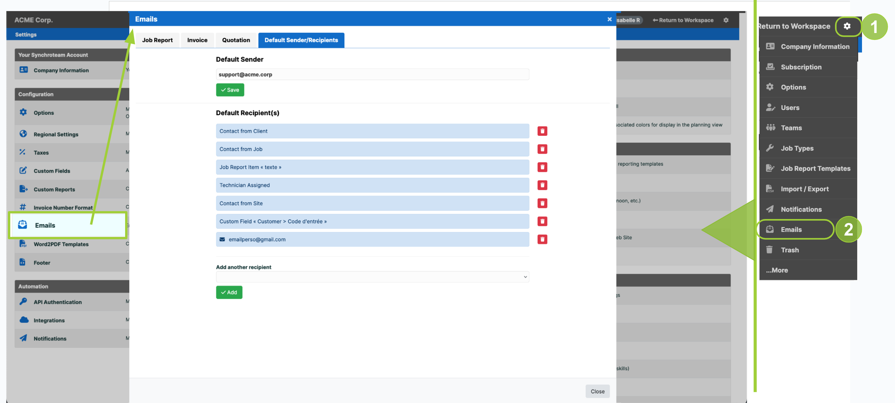The height and width of the screenshot is (403, 895).
Task: Remove the Job Report Item texte recipient
Action: (542, 167)
